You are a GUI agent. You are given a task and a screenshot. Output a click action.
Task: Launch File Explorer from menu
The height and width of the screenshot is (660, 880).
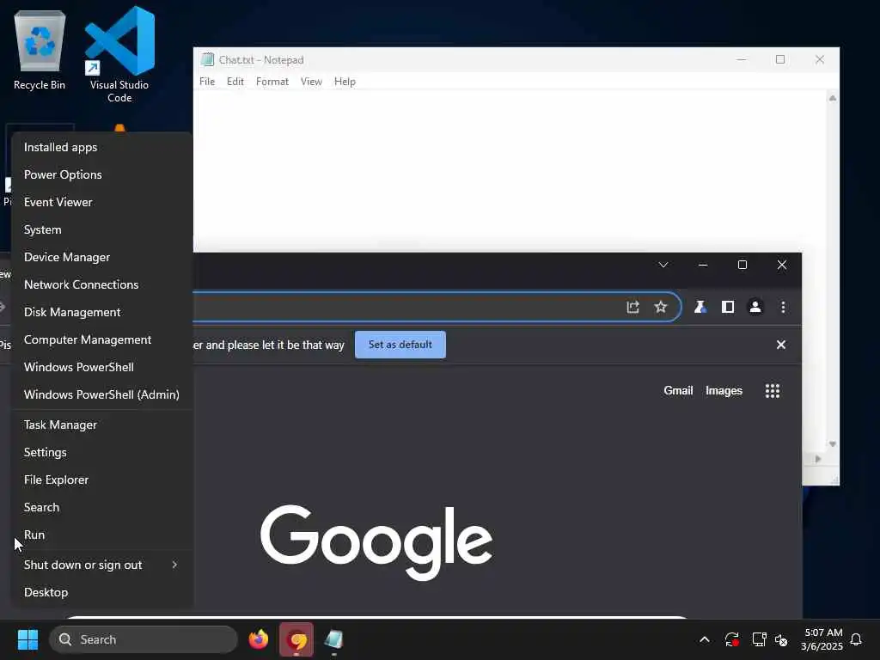click(x=102, y=480)
